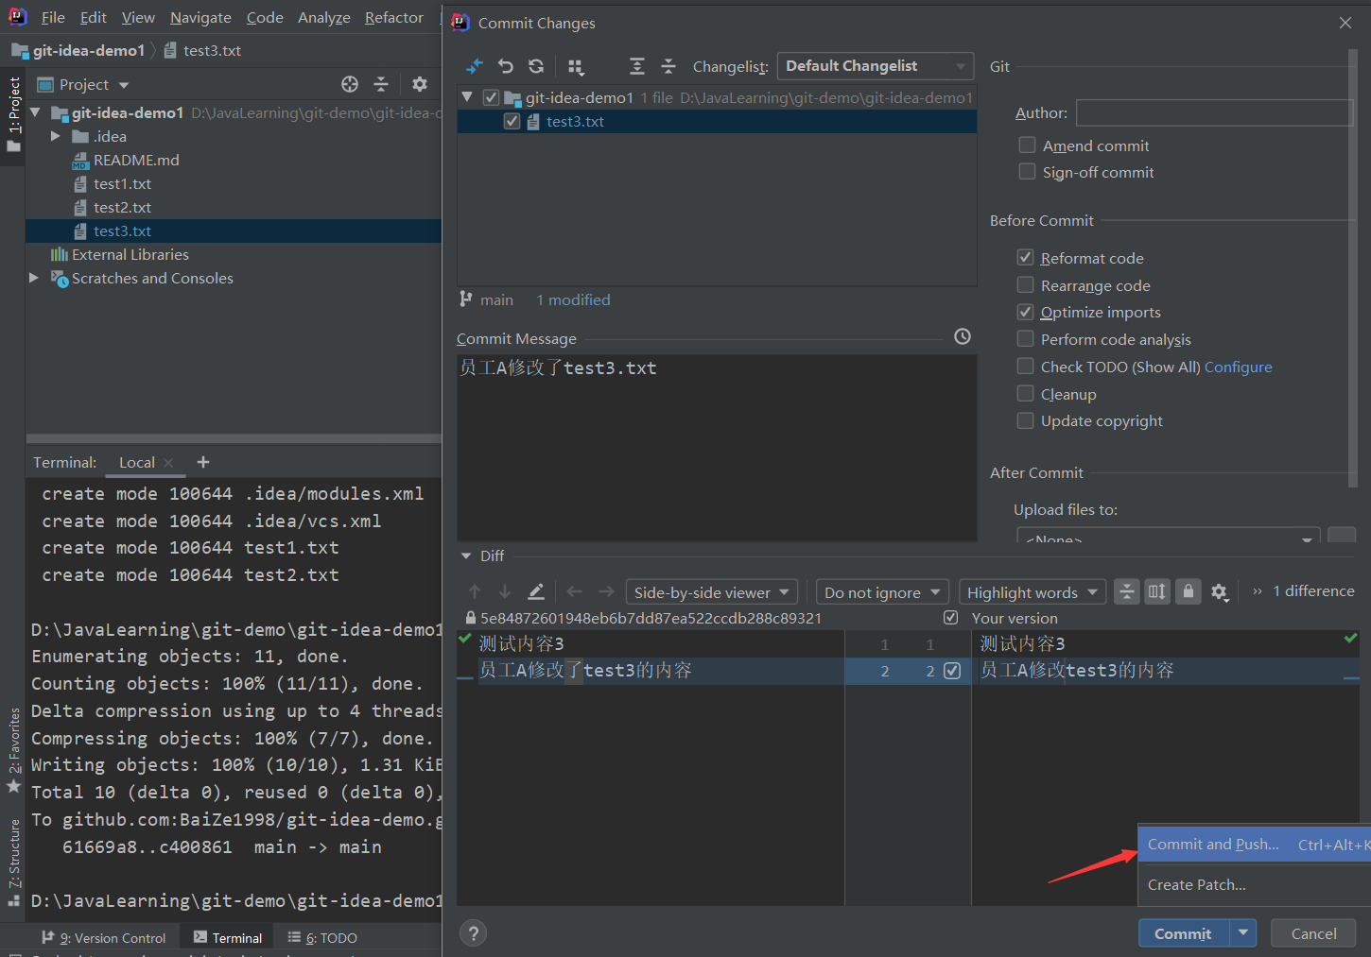Click Expand All icon in changes toolbar
This screenshot has width=1371, height=957.
[x=637, y=66]
